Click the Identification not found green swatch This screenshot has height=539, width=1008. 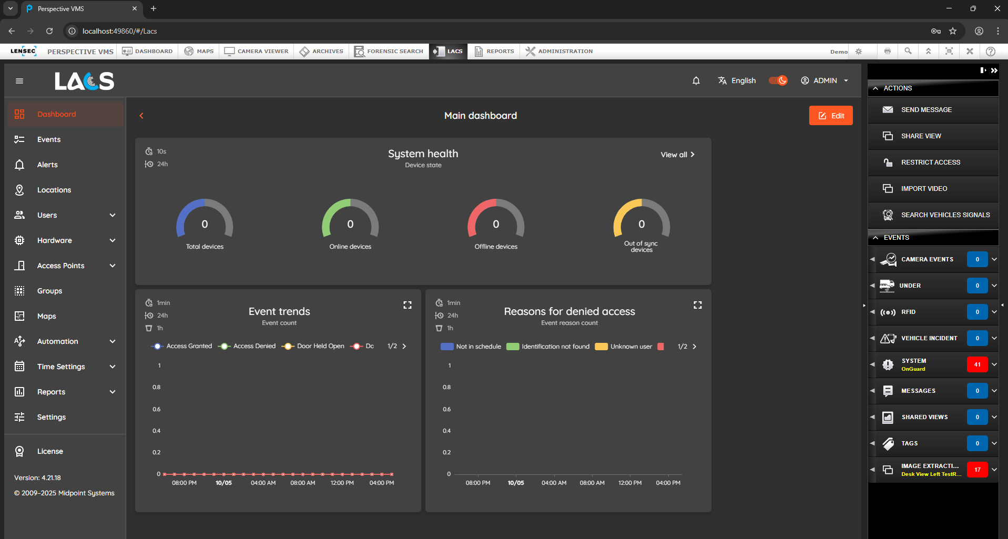click(512, 347)
